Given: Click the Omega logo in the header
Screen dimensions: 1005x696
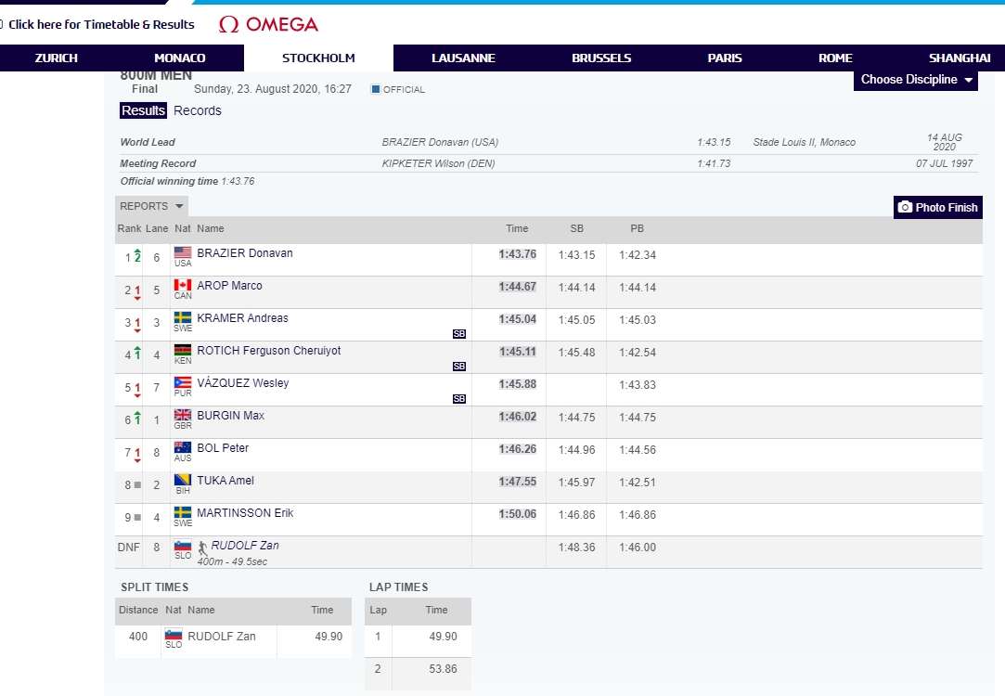Looking at the screenshot, I should 268,24.
